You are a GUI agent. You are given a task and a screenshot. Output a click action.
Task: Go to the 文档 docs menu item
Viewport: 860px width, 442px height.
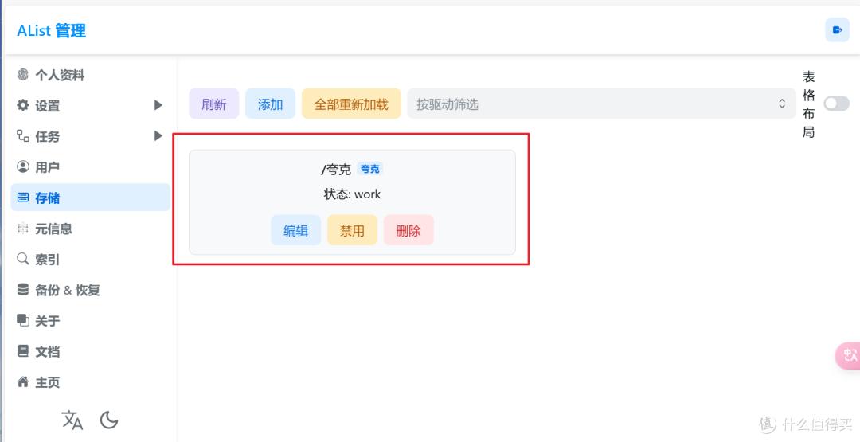[x=47, y=351]
